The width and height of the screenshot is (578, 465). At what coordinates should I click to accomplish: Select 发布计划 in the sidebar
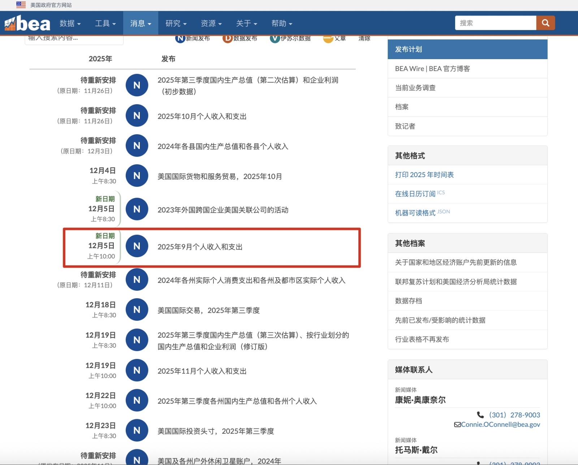pyautogui.click(x=467, y=49)
